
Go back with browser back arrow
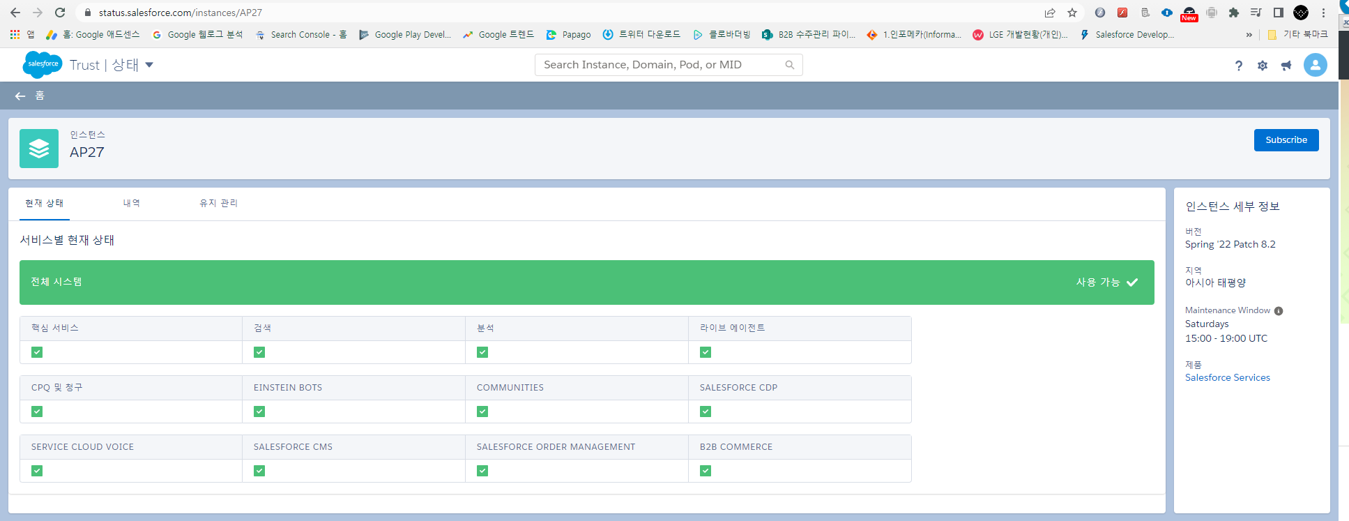[x=15, y=13]
